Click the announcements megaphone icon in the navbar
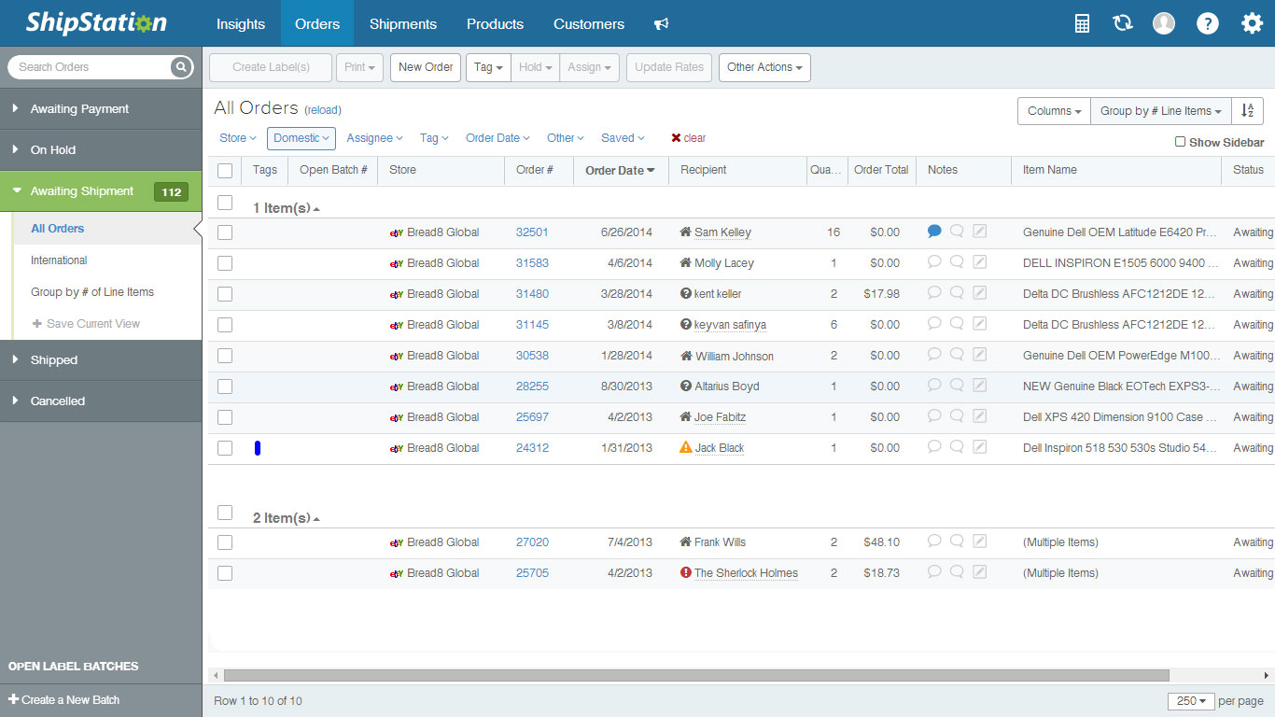1275x717 pixels. 661,23
